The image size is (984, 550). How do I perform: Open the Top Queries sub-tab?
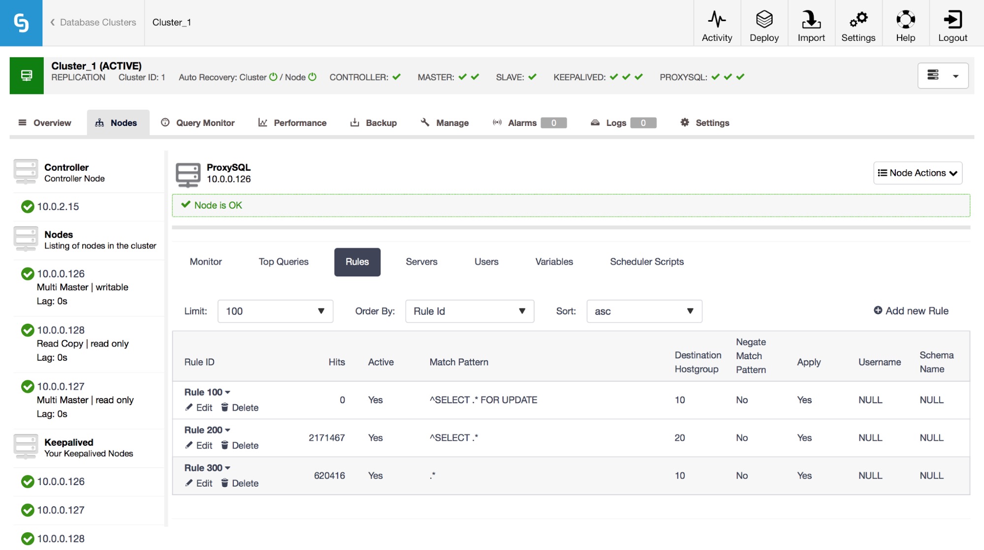[284, 262]
